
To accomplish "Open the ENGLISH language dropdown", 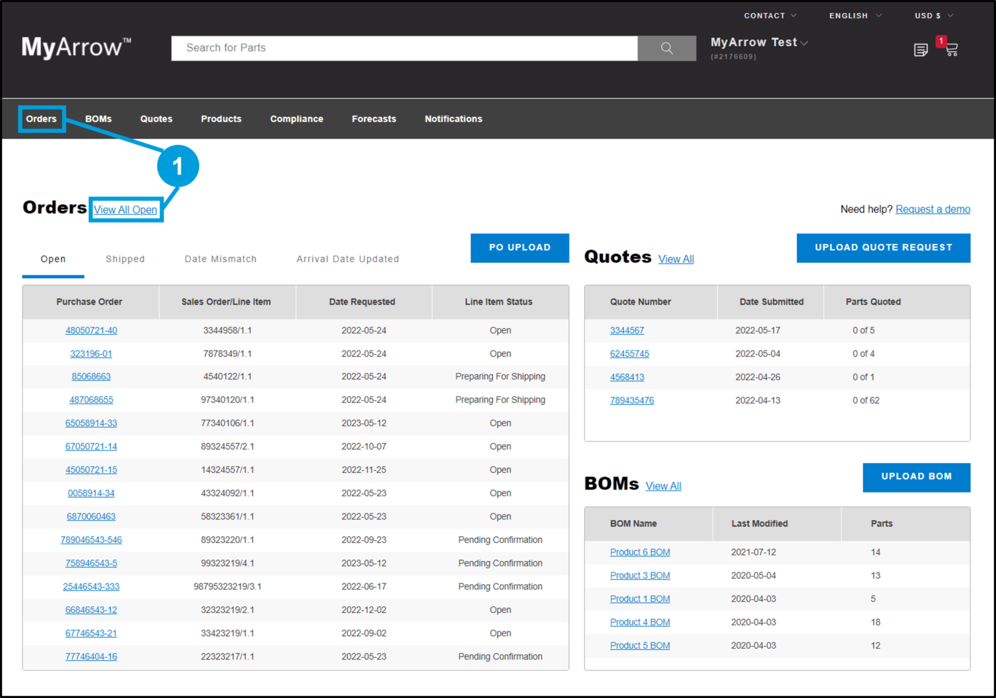I will coord(854,16).
